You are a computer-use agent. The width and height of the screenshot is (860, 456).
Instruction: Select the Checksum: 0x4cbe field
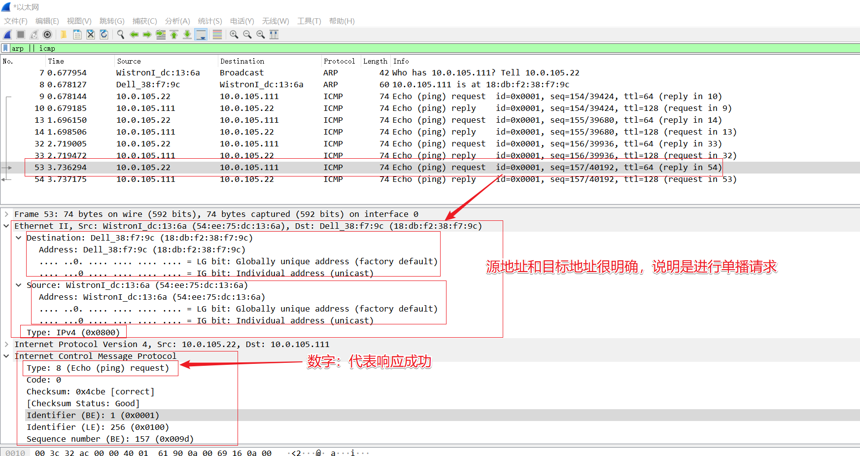pyautogui.click(x=90, y=391)
